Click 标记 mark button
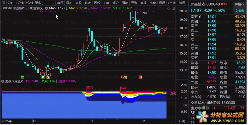Image resolution: width=248 pixels, height=125 pixels. point(162,3)
